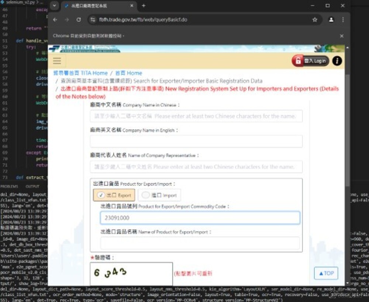This screenshot has height=302, width=369.
Task: Select the Export radio option
Action: pos(114,195)
